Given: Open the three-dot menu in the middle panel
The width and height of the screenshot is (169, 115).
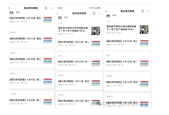Looking at the screenshot, I should click(x=99, y=13).
